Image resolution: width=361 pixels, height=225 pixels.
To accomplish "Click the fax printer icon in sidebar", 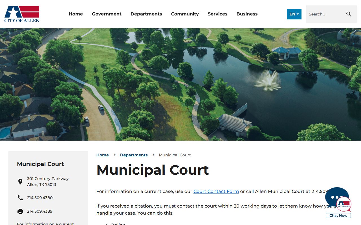I will [20, 211].
